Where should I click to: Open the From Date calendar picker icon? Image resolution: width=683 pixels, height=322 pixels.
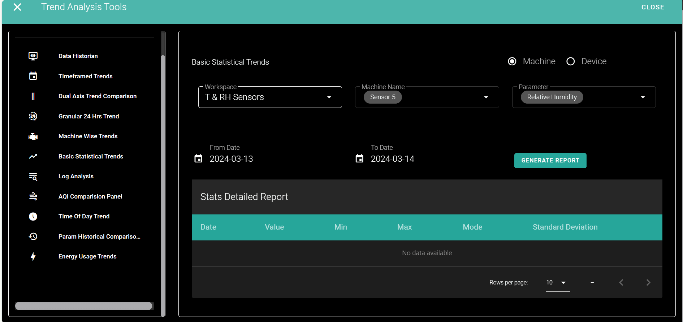point(198,158)
